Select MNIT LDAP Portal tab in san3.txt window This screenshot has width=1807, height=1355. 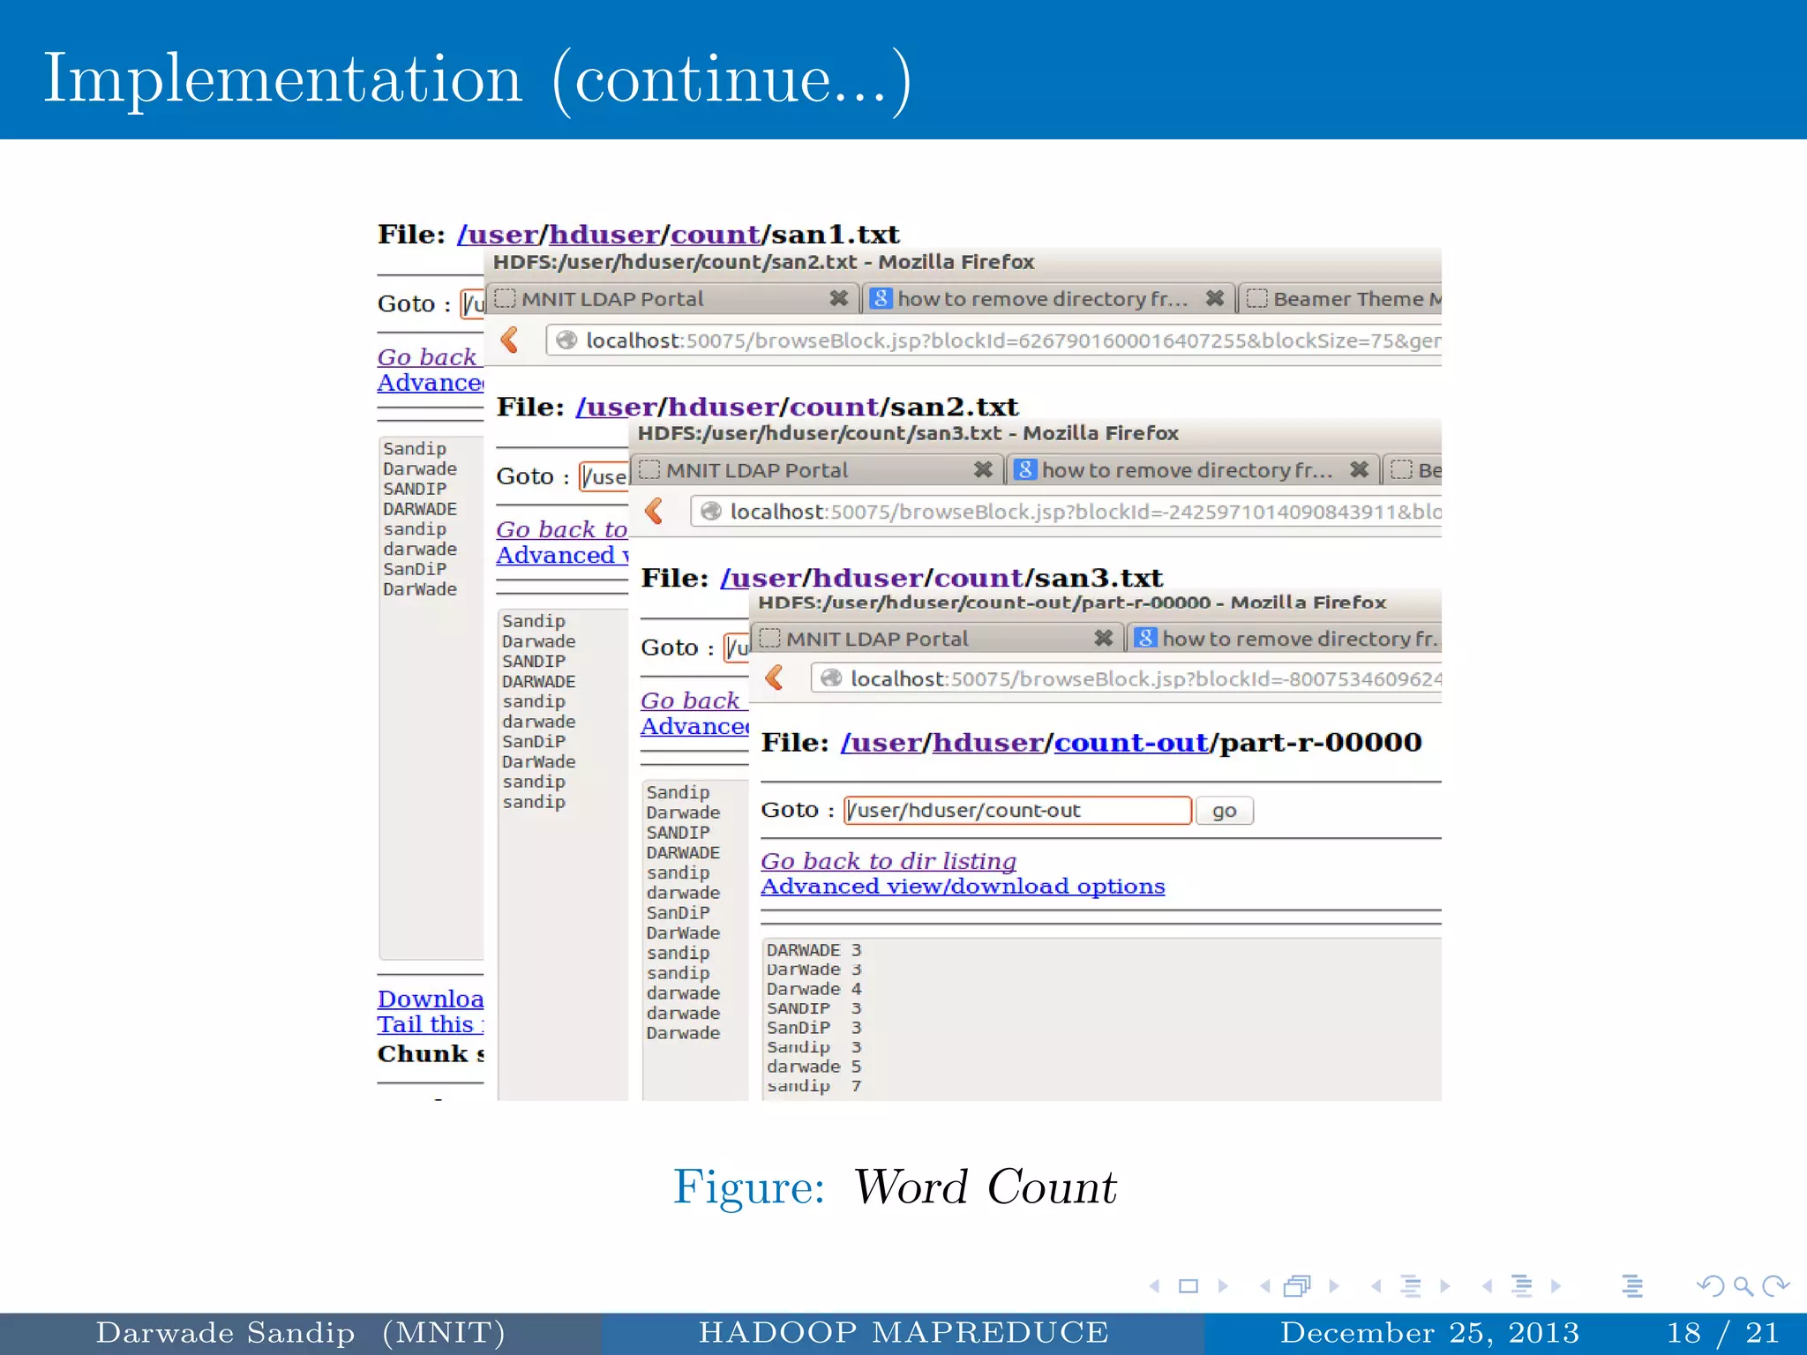pos(815,469)
